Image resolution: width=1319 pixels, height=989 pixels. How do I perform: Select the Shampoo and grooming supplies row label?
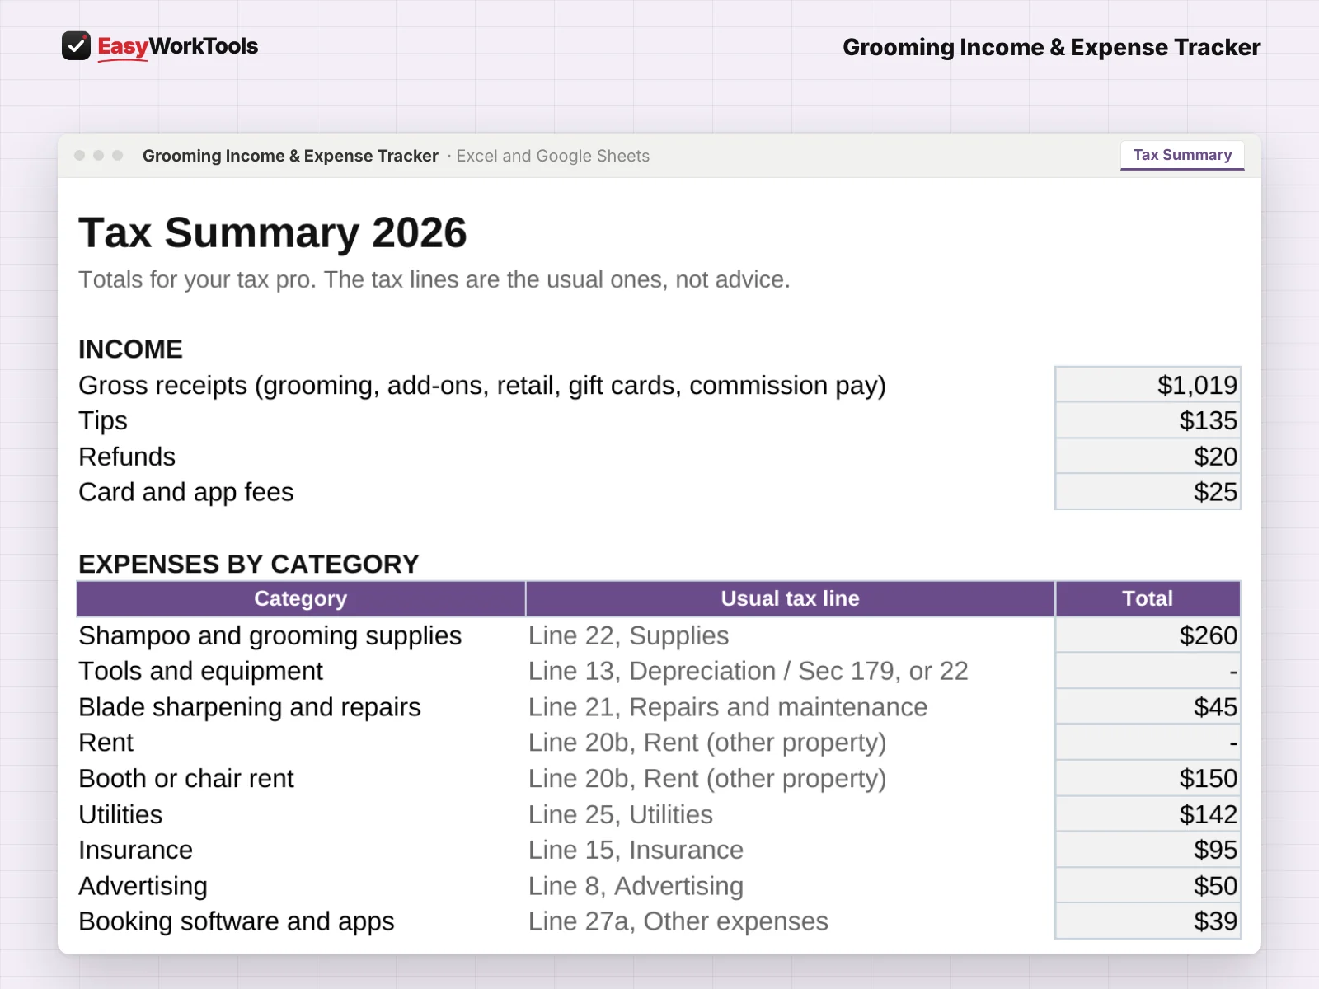(x=270, y=636)
